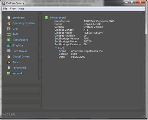Click the Motherboard header icon in the main panel
This screenshot has width=148, height=120.
point(46,18)
